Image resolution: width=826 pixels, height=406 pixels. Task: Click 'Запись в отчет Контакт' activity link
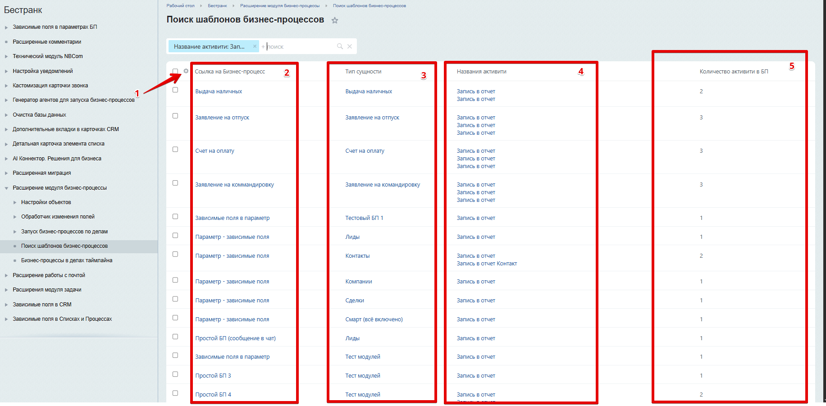(487, 264)
